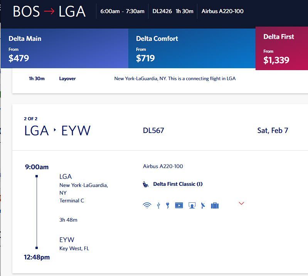
Task: Click flight number DL2426 in header
Action: pos(162,11)
